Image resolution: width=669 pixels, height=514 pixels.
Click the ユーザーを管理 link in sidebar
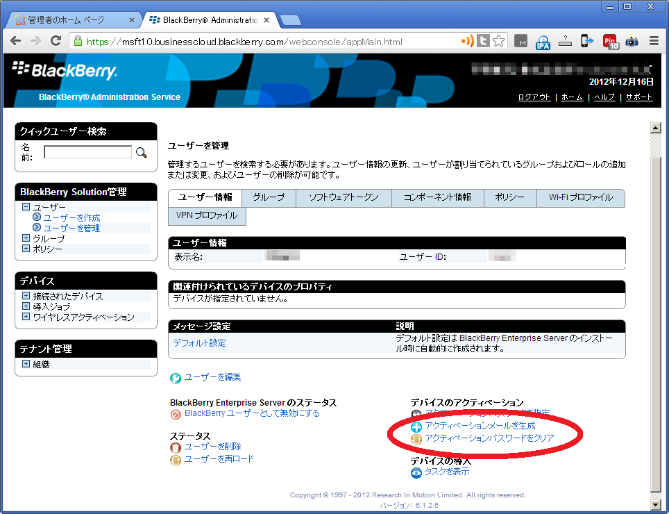71,229
